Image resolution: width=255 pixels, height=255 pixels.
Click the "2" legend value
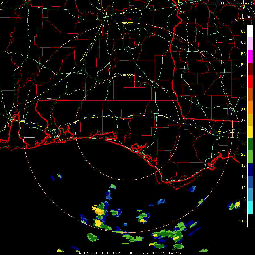click(244, 210)
